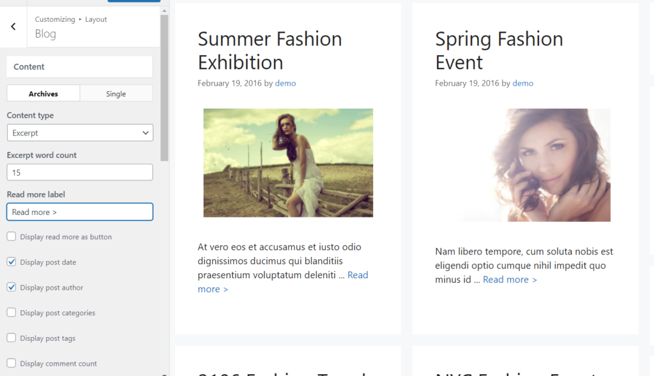Go back using the left chevron arrow

point(13,27)
